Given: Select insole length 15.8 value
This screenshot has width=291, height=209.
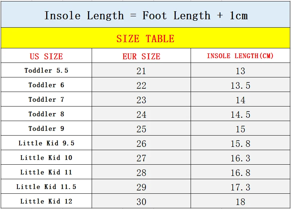Looking at the screenshot, I should pyautogui.click(x=240, y=144).
